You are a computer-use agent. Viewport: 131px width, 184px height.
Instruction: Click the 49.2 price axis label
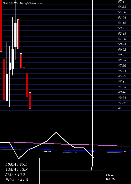(x=121, y=55)
